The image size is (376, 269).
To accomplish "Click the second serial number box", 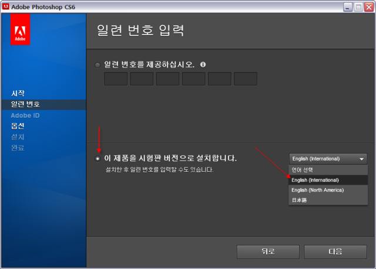I will [x=142, y=79].
